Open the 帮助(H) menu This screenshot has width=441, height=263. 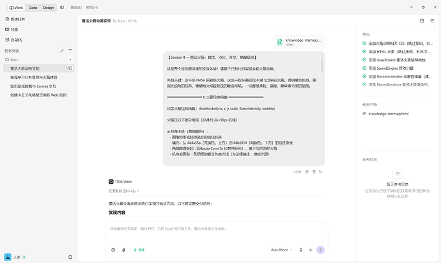click(92, 7)
